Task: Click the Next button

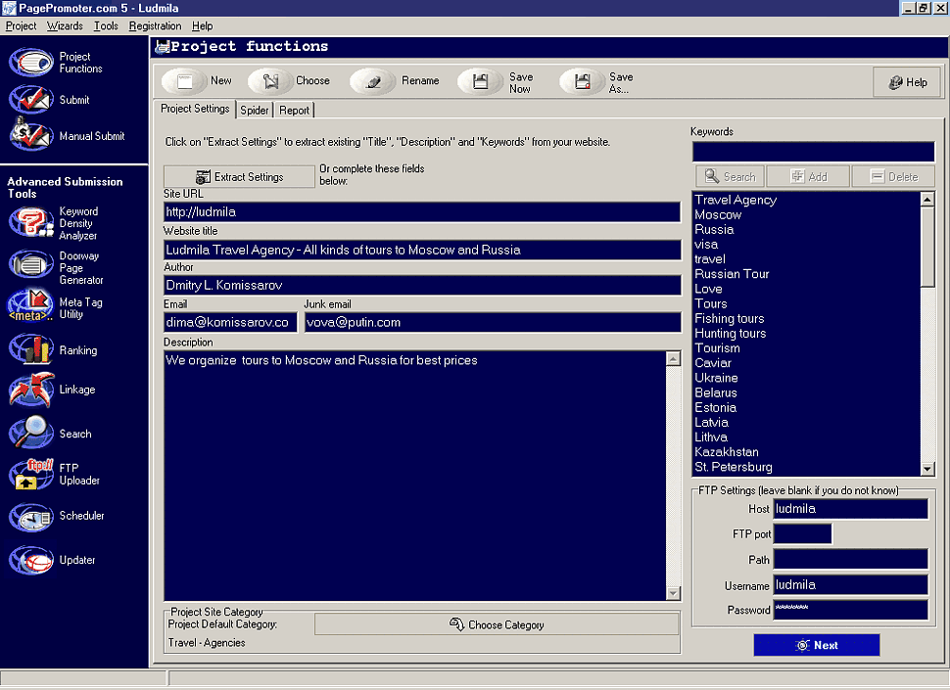Action: (x=816, y=645)
